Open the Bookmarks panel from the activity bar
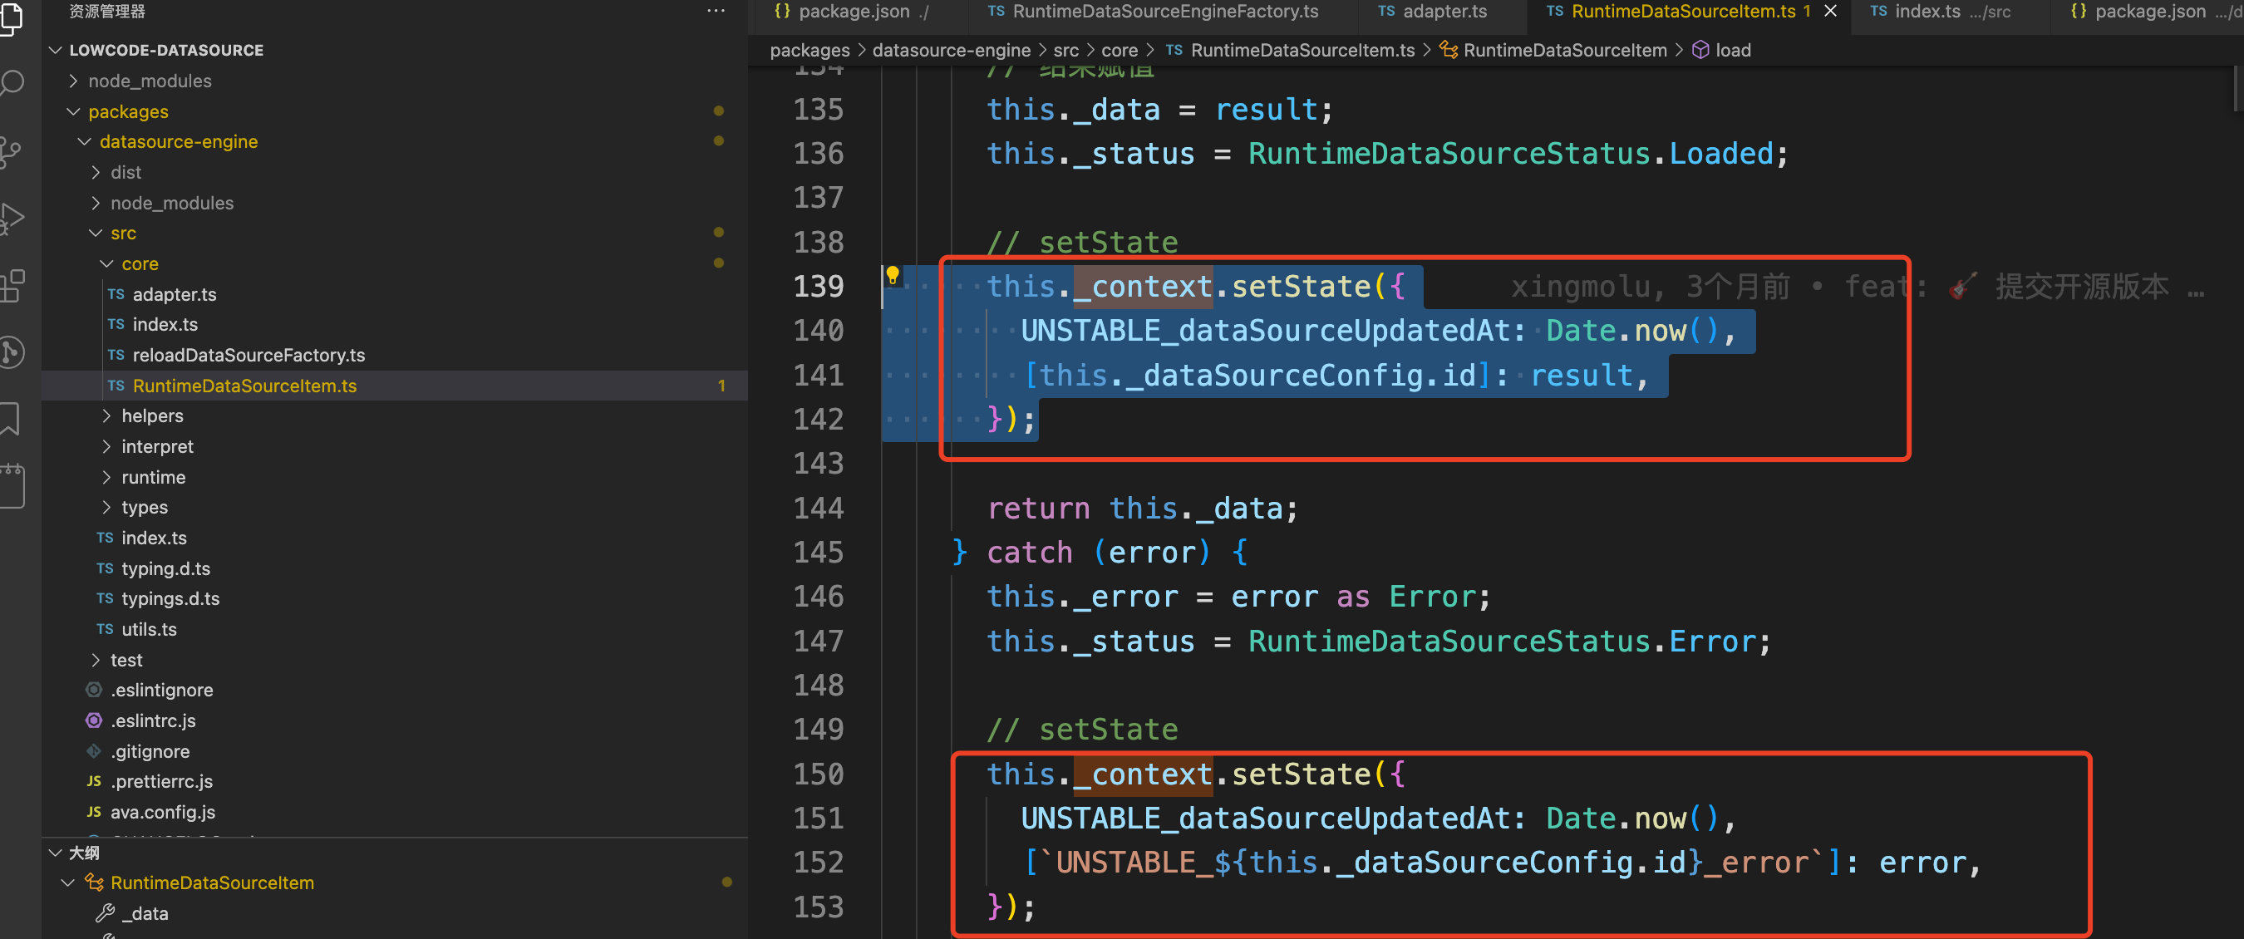 coord(12,418)
